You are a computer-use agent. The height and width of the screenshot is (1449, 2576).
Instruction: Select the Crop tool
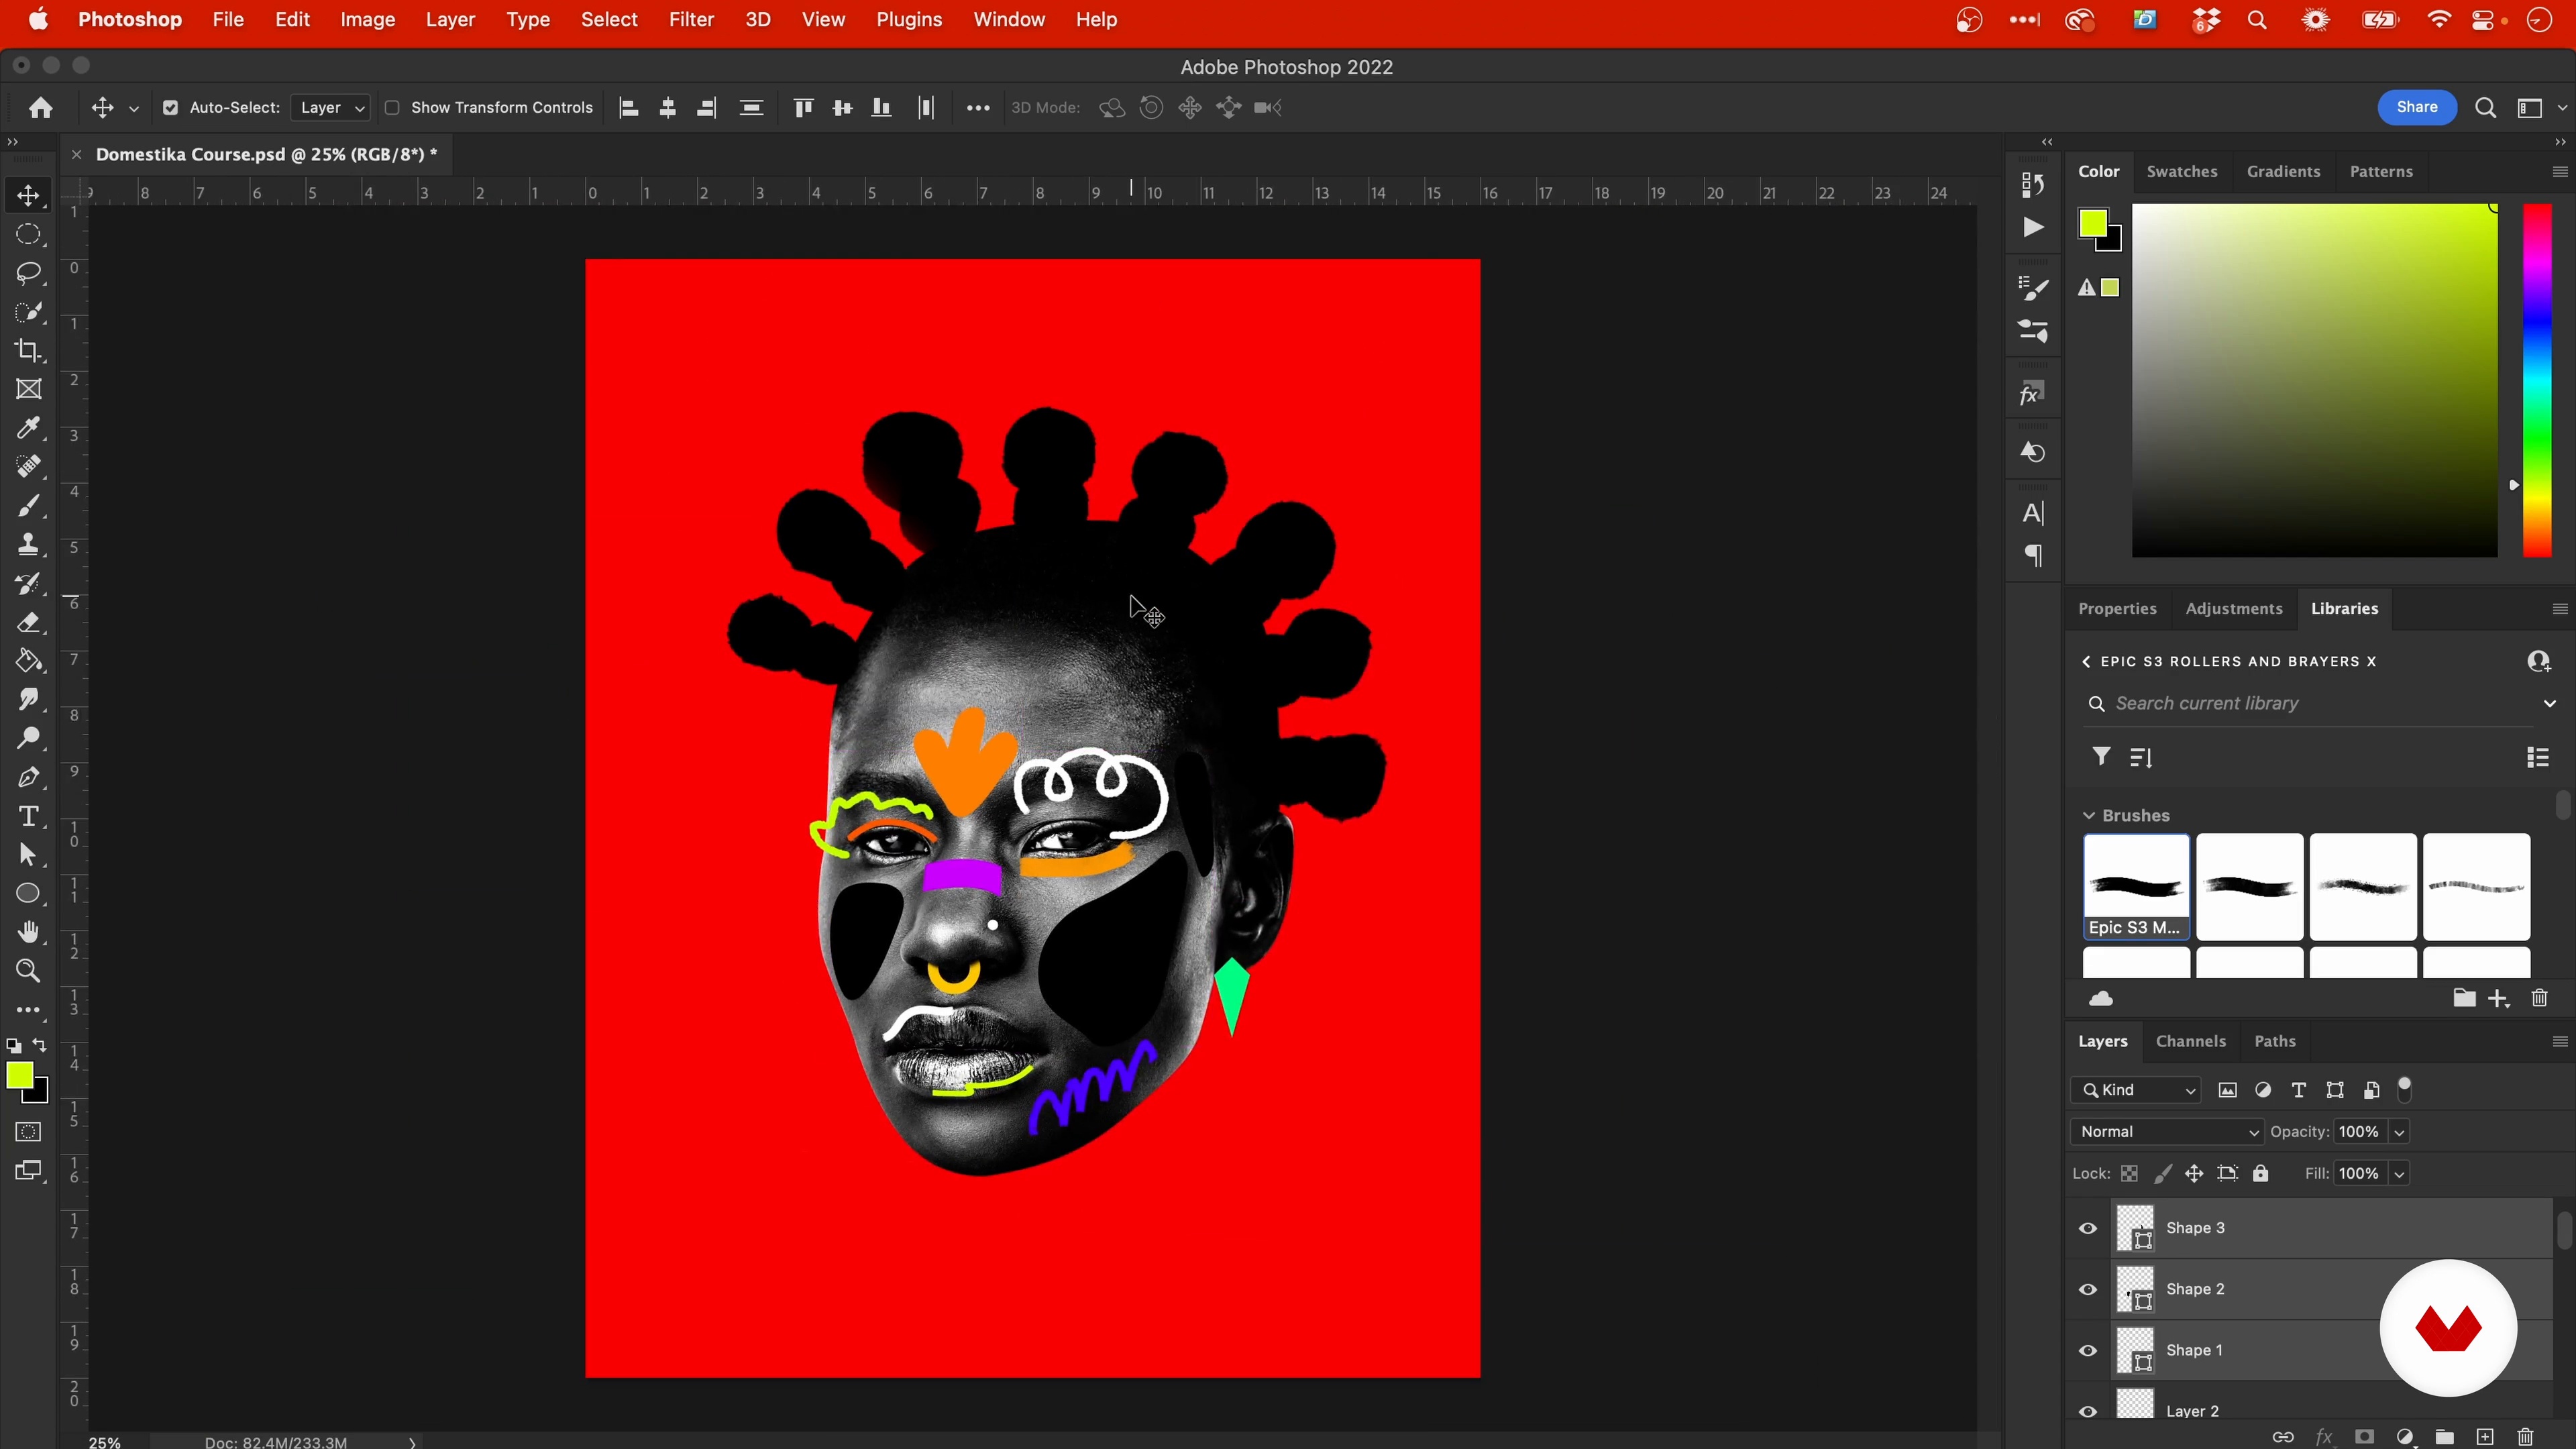(28, 350)
